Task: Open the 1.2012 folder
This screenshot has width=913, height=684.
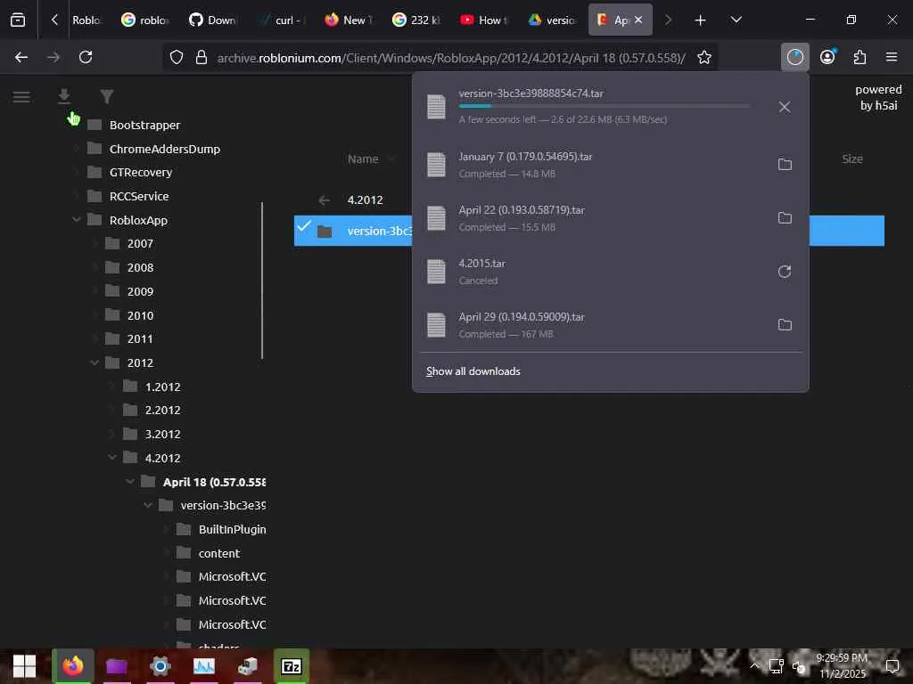Action: (162, 387)
